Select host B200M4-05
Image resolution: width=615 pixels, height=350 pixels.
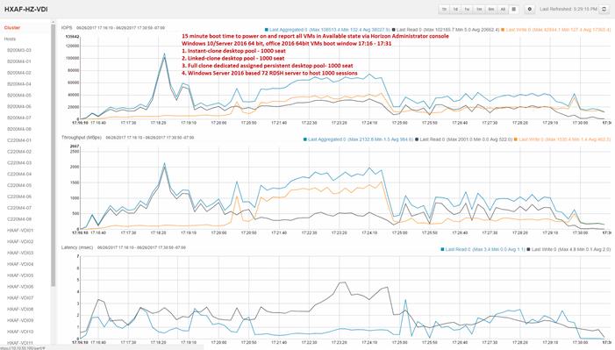click(x=19, y=96)
